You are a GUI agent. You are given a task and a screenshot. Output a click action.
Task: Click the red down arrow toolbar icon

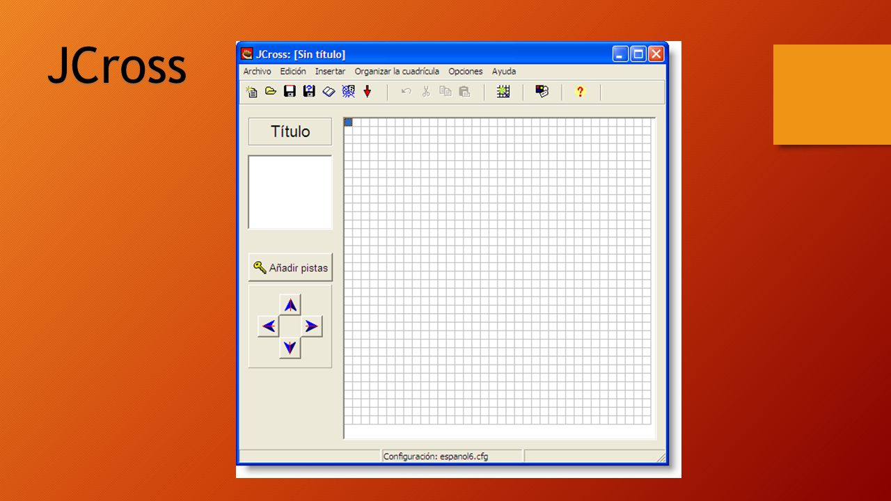coord(368,91)
